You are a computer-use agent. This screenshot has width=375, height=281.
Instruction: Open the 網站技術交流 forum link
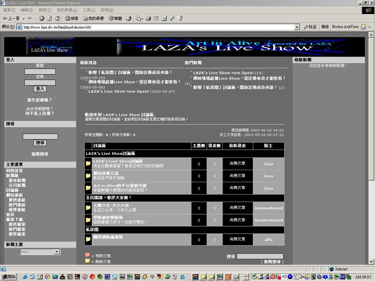tap(106, 173)
